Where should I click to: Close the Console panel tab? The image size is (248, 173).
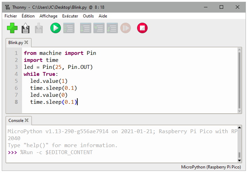[27, 121]
